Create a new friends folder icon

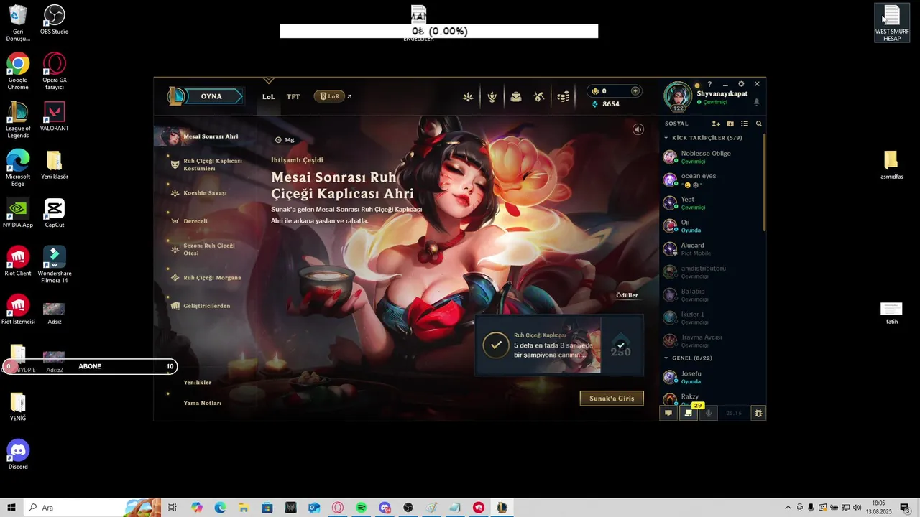coord(730,124)
